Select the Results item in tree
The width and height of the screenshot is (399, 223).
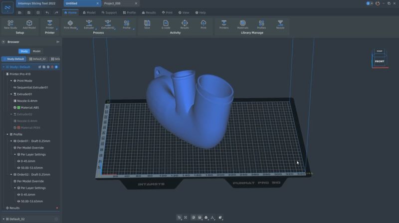[14, 208]
